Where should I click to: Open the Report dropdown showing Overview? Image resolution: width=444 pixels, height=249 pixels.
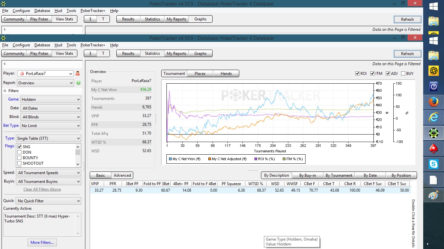coord(46,83)
